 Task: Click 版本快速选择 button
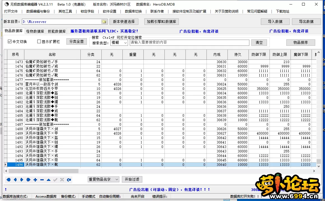tap(124, 21)
